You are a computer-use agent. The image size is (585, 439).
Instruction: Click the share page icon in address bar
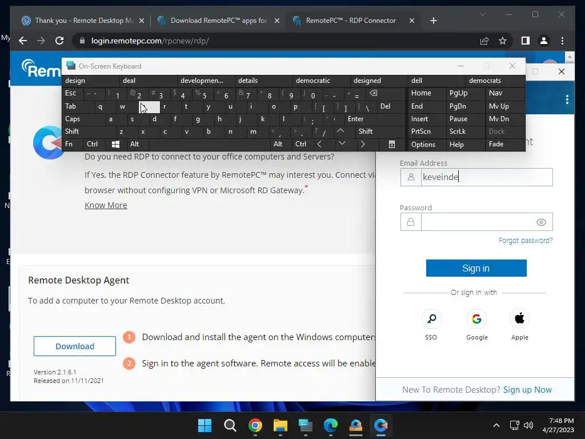pos(484,41)
